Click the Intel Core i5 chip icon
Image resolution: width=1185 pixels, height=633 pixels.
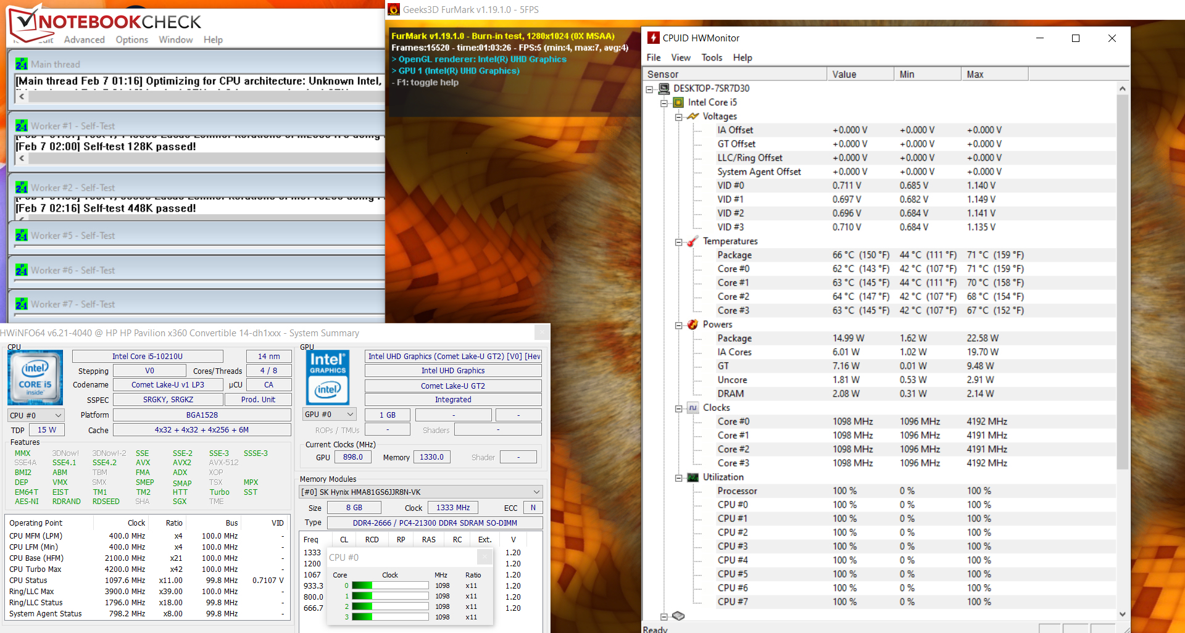[678, 102]
